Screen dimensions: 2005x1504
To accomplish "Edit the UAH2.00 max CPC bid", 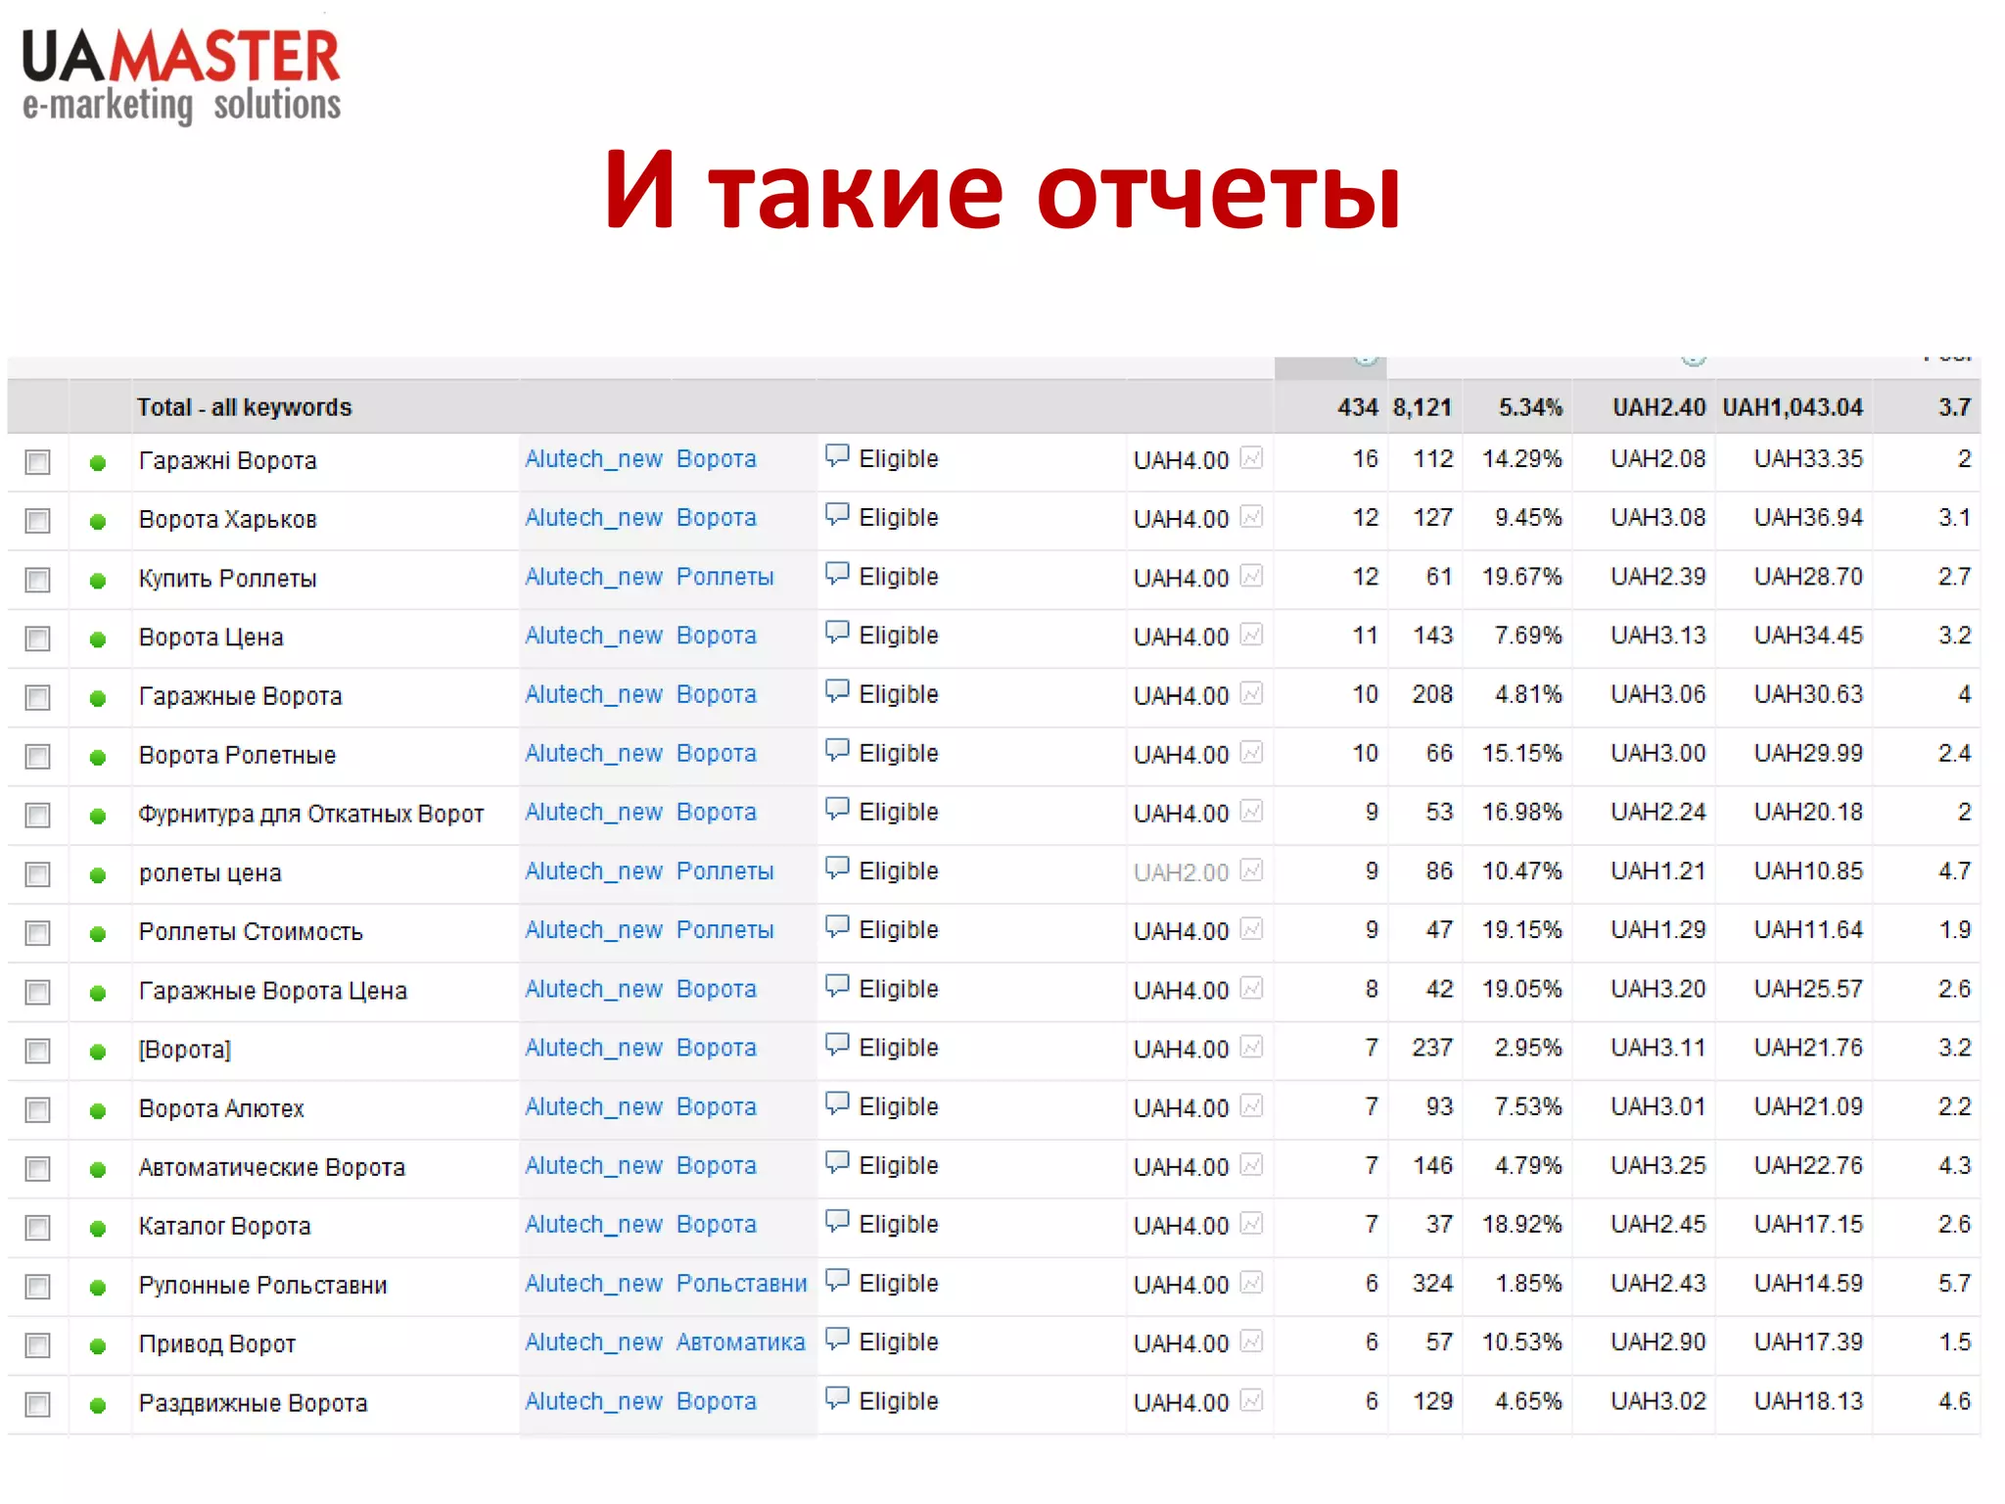I will [1182, 872].
